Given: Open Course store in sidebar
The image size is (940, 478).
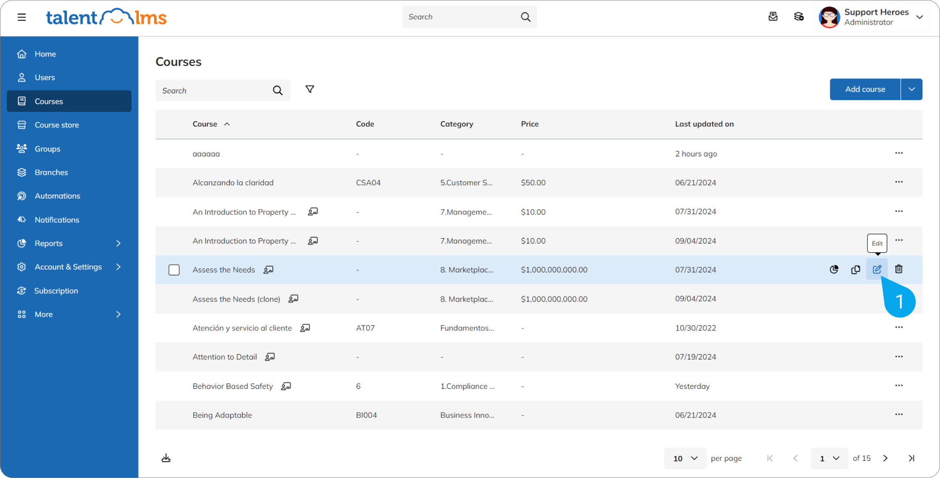Looking at the screenshot, I should pos(57,125).
